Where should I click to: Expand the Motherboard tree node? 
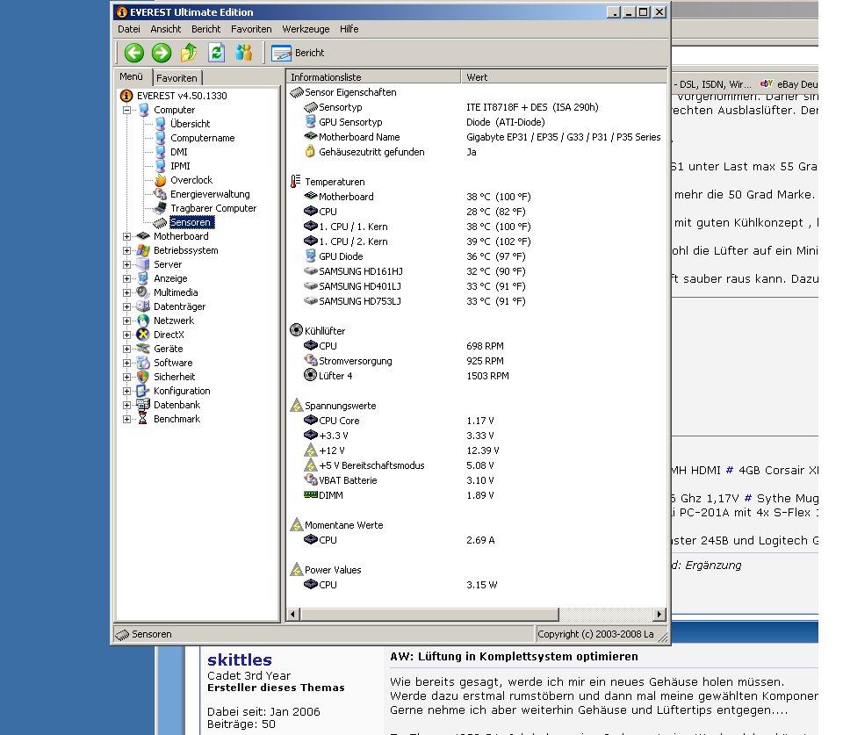(126, 236)
